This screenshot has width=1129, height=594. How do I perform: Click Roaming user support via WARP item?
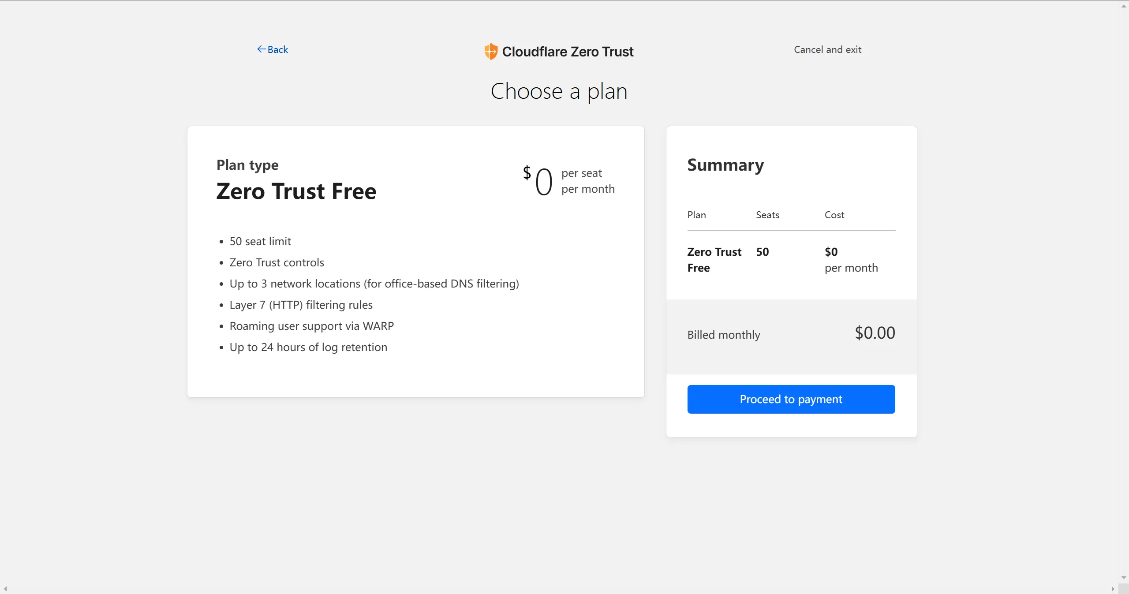[311, 326]
